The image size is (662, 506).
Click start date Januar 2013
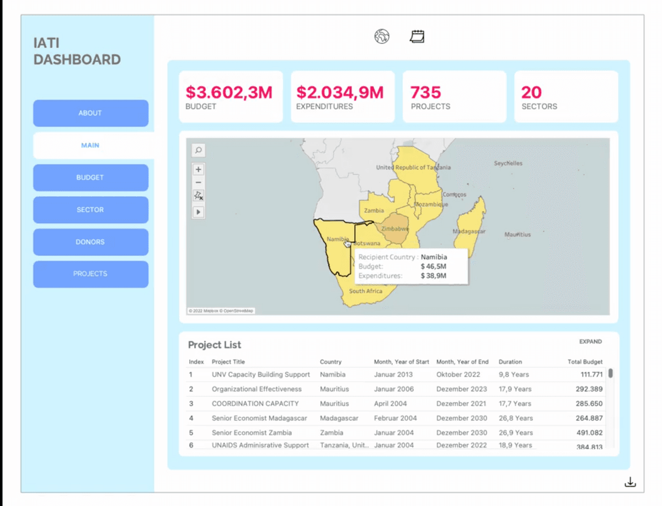pyautogui.click(x=393, y=375)
